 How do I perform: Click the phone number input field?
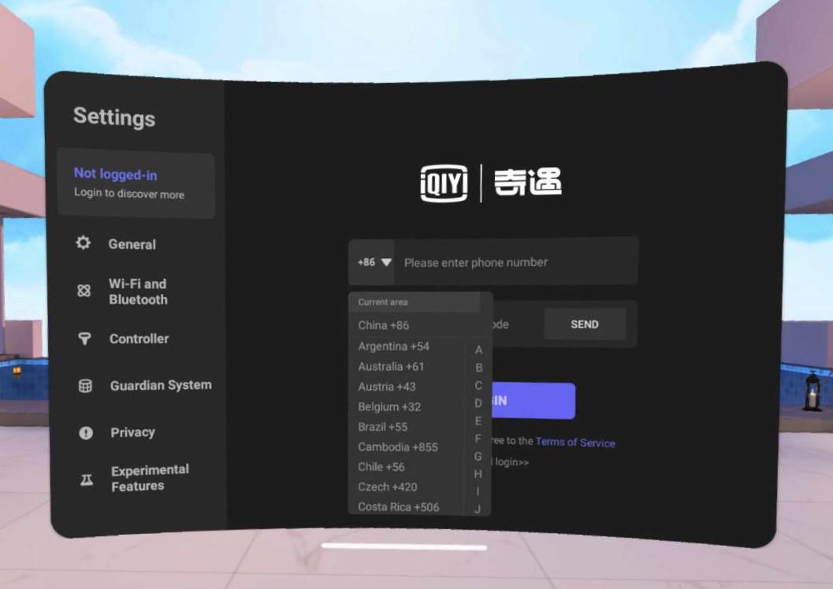[516, 262]
